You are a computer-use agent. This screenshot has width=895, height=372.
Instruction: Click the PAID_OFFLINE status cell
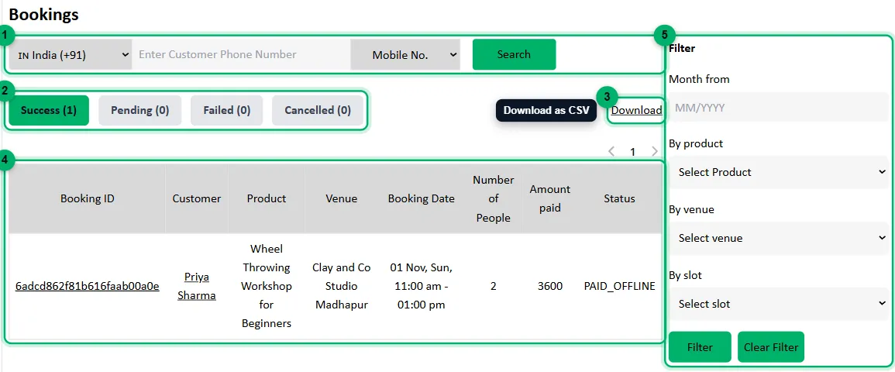point(619,287)
